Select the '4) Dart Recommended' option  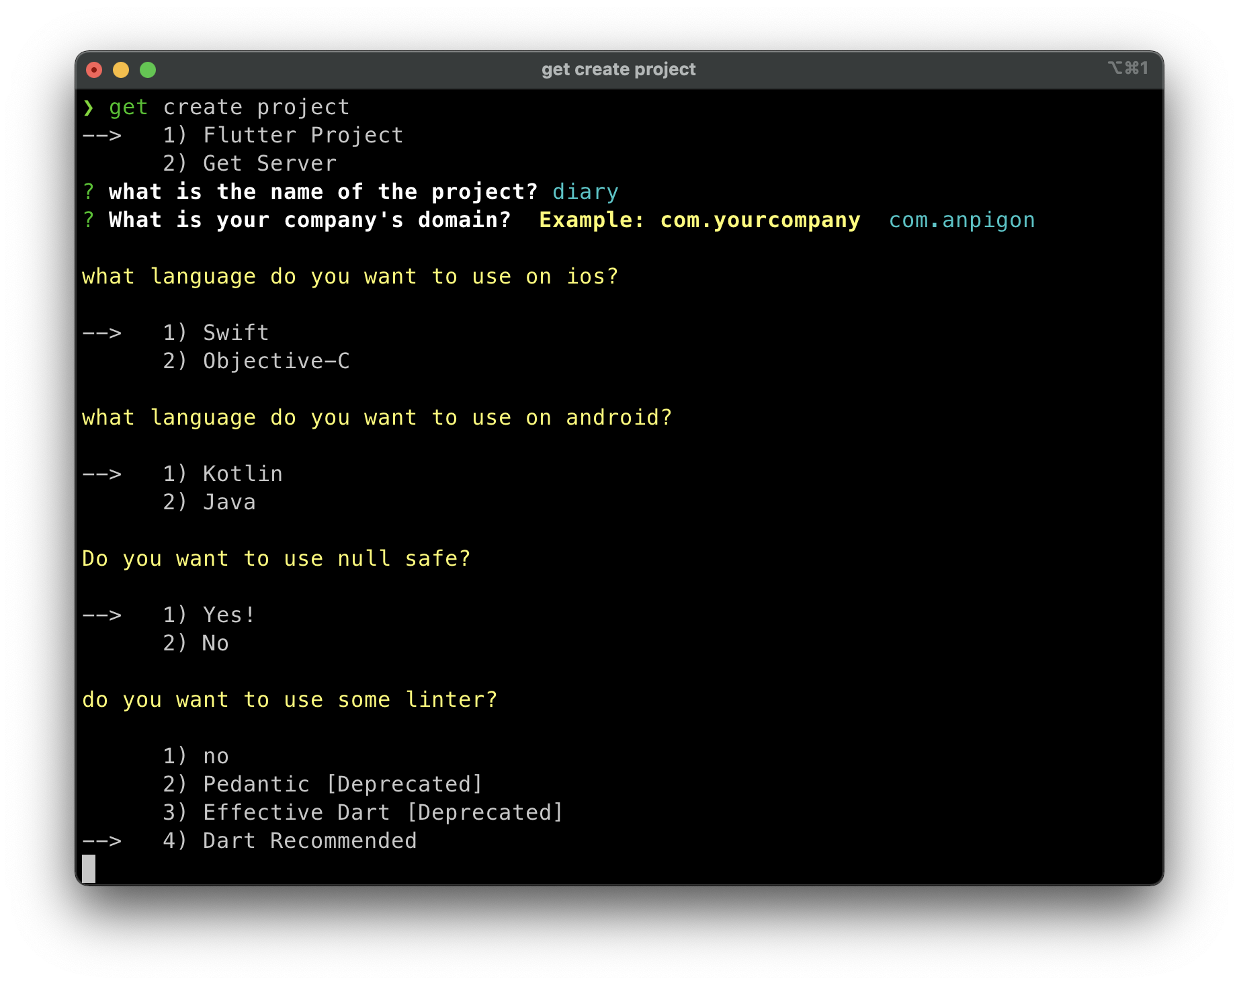pyautogui.click(x=290, y=841)
